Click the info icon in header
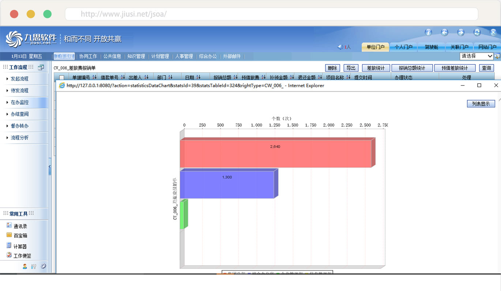Image resolution: width=501 pixels, height=291 pixels. click(428, 33)
